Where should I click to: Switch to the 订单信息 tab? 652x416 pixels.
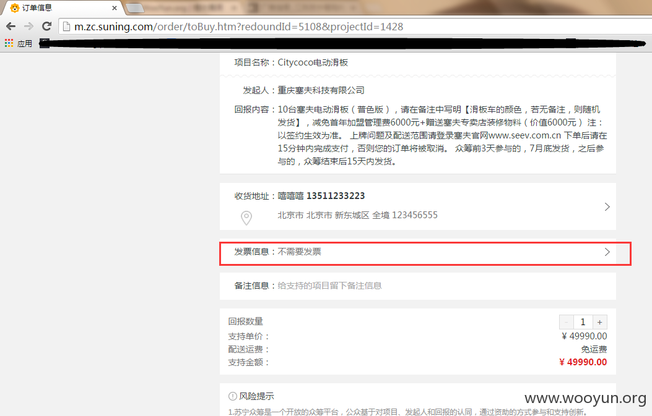[x=63, y=8]
